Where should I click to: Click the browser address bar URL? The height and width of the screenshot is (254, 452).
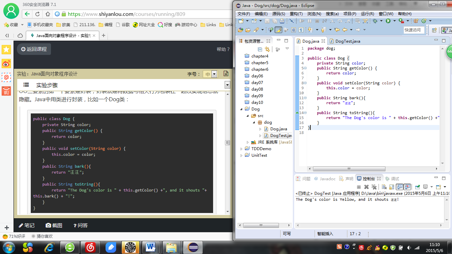point(126,14)
